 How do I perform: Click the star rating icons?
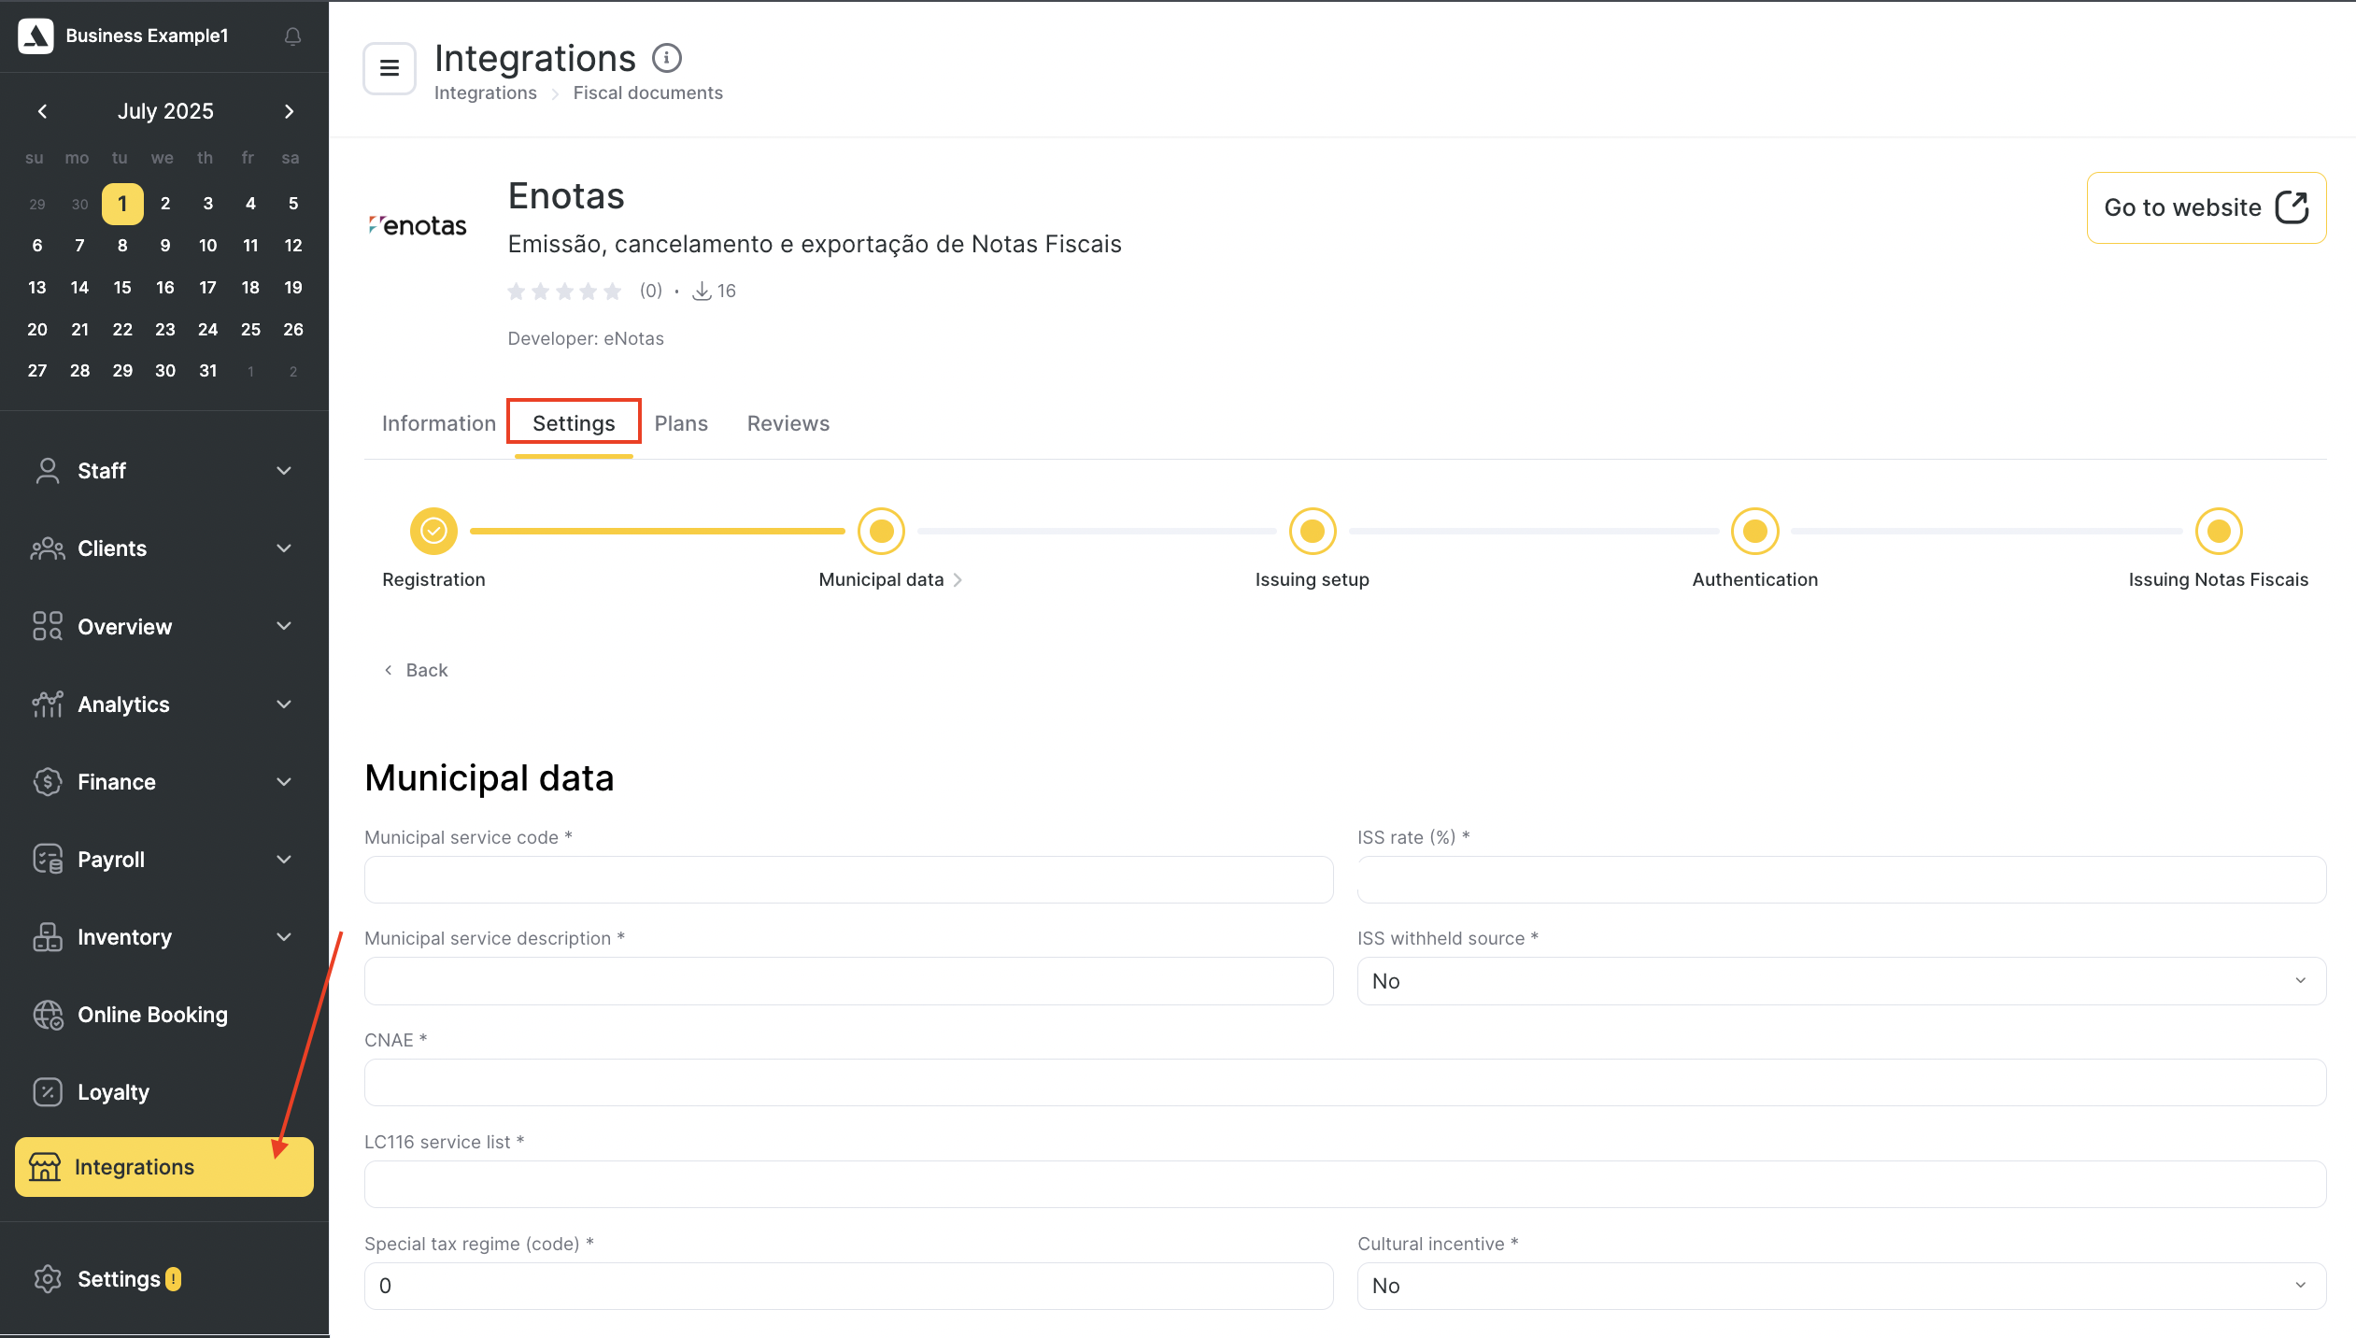click(564, 292)
